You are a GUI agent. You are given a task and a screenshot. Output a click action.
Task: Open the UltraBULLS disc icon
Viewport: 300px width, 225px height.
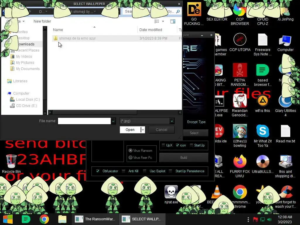(x=262, y=161)
